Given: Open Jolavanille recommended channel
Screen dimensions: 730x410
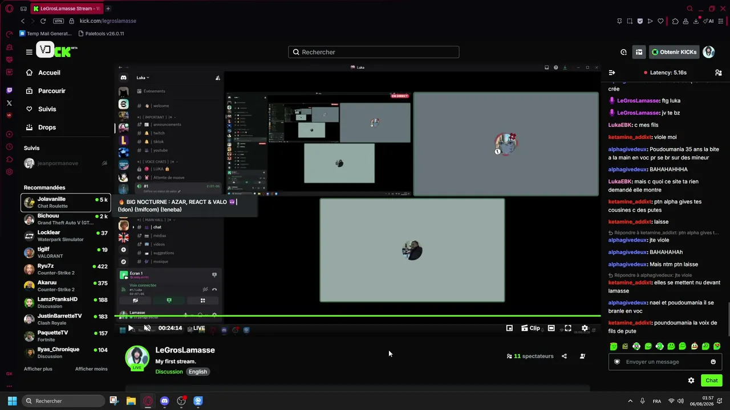Looking at the screenshot, I should (x=66, y=203).
